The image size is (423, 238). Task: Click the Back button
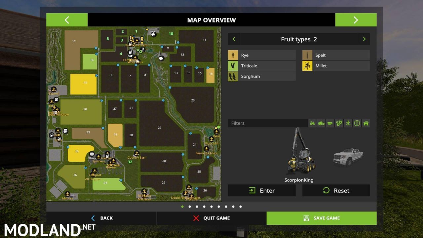pos(101,218)
